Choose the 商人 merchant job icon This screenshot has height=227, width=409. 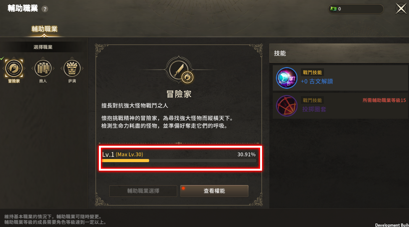click(x=43, y=68)
